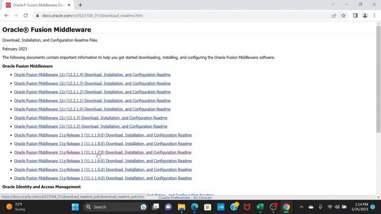Image resolution: width=381 pixels, height=214 pixels.
Task: Open the 12c (12.1.3) Readme link
Action: (x=90, y=118)
